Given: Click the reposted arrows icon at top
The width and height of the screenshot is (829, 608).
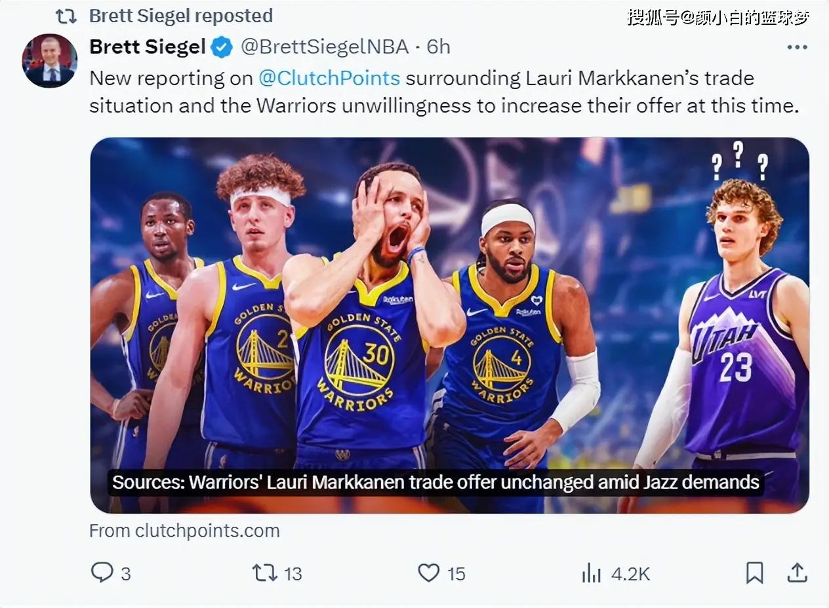Looking at the screenshot, I should click(x=66, y=16).
